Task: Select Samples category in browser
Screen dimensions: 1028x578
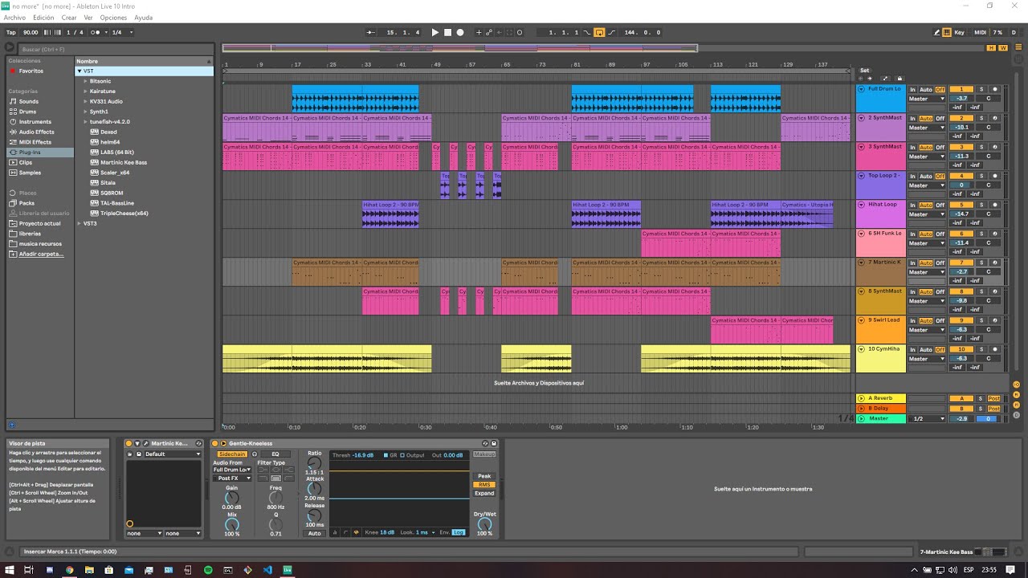Action: (30, 173)
